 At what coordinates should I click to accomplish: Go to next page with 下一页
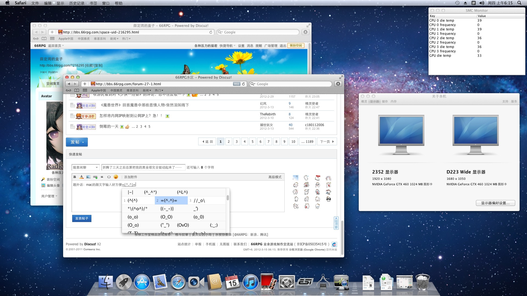(x=327, y=142)
